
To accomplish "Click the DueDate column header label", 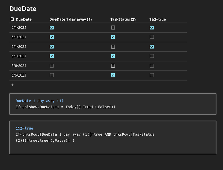I will [x=23, y=19].
